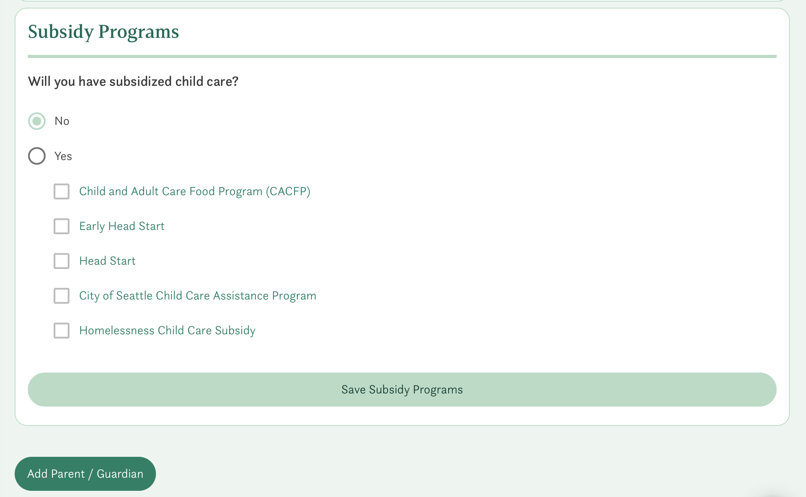Click Homelessness Child Care Subsidy label text
The height and width of the screenshot is (497, 806).
point(167,330)
